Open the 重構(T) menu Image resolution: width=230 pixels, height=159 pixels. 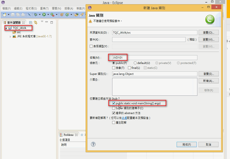point(44,8)
